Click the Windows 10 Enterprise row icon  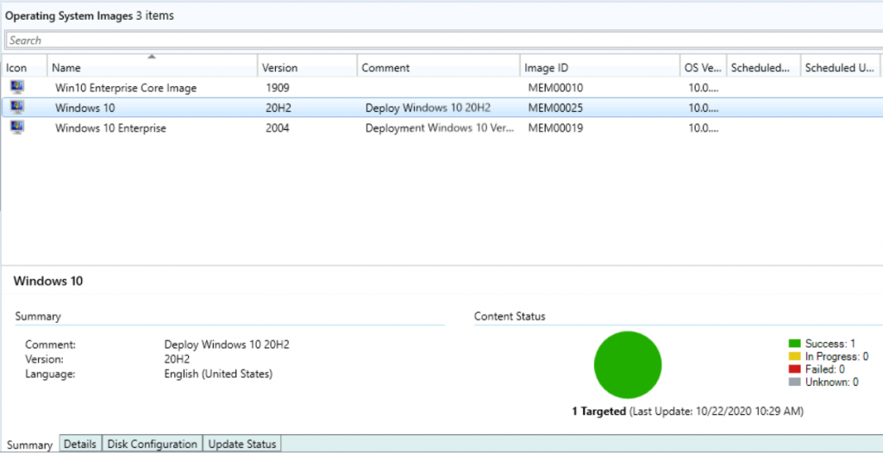[17, 127]
